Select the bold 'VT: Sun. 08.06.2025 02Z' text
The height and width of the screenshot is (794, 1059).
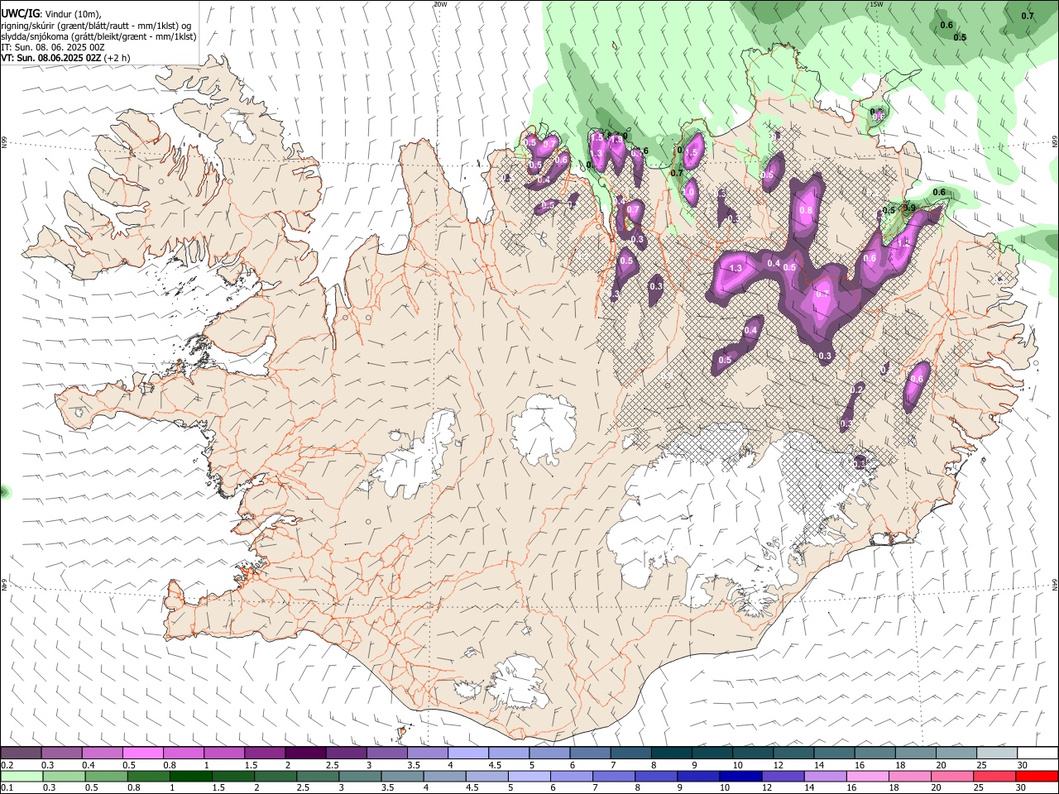pos(52,58)
